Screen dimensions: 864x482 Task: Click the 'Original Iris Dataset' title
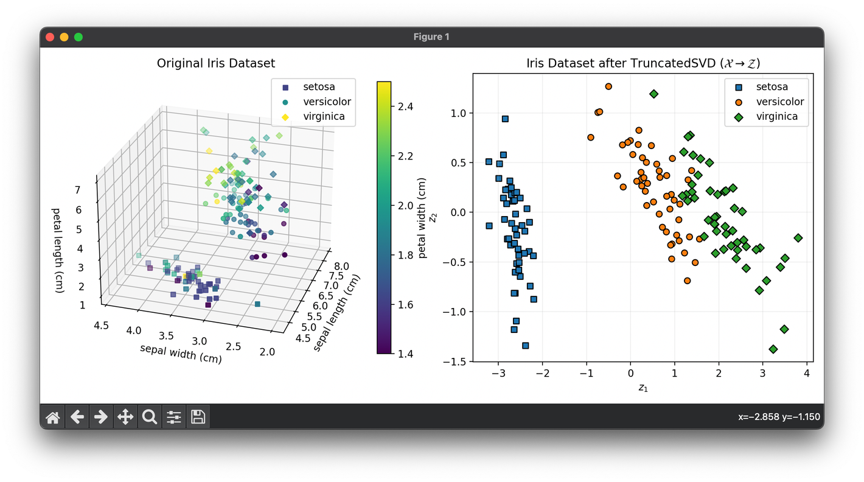[x=216, y=63]
